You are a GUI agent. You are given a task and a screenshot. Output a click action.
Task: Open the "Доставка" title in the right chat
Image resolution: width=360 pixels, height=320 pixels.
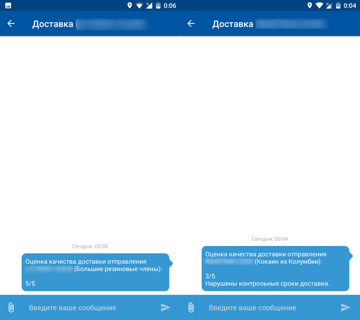coord(232,24)
